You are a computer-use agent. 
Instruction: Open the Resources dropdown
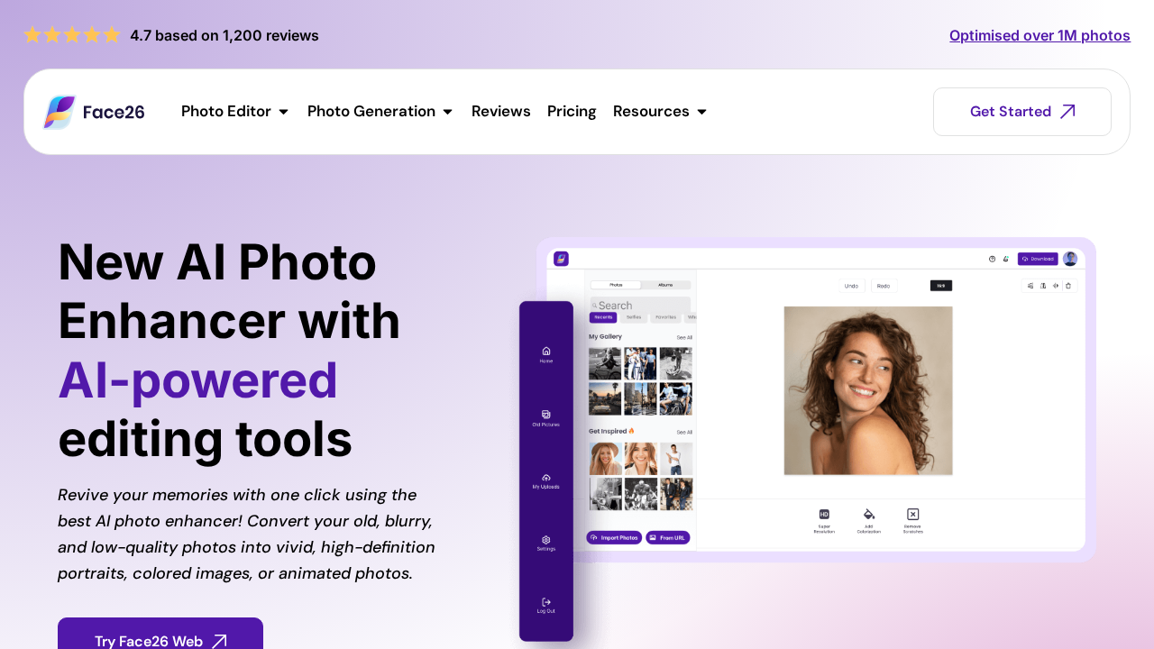click(658, 111)
